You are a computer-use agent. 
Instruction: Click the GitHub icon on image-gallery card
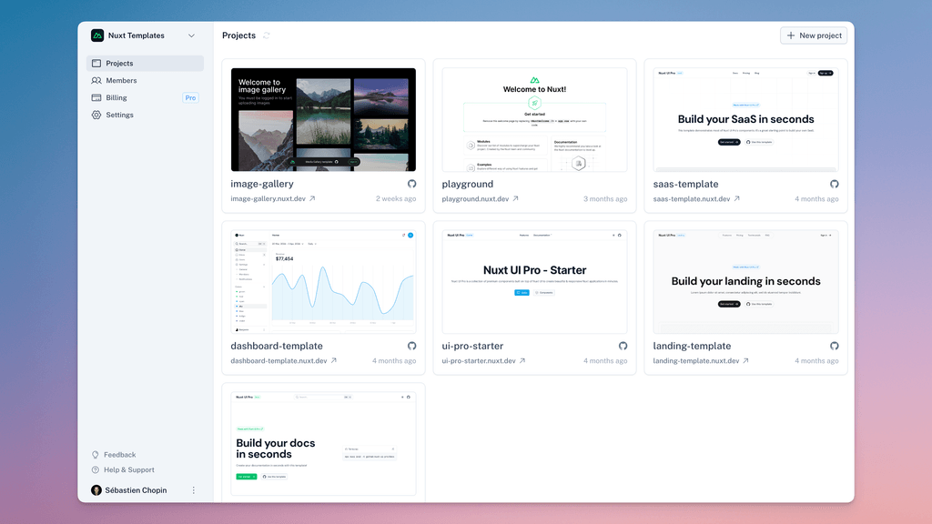411,184
